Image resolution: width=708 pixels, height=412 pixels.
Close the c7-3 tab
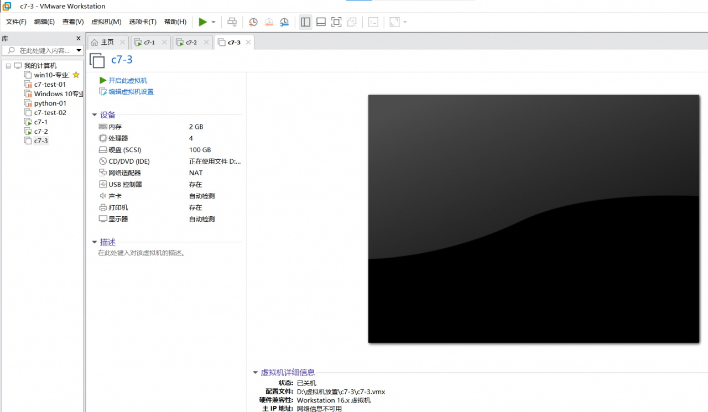tap(248, 42)
